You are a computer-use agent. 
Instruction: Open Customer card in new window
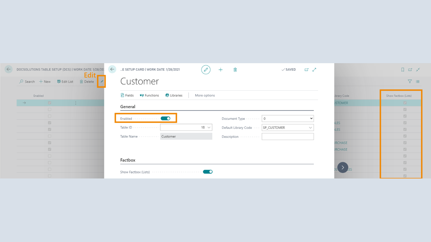pyautogui.click(x=306, y=70)
